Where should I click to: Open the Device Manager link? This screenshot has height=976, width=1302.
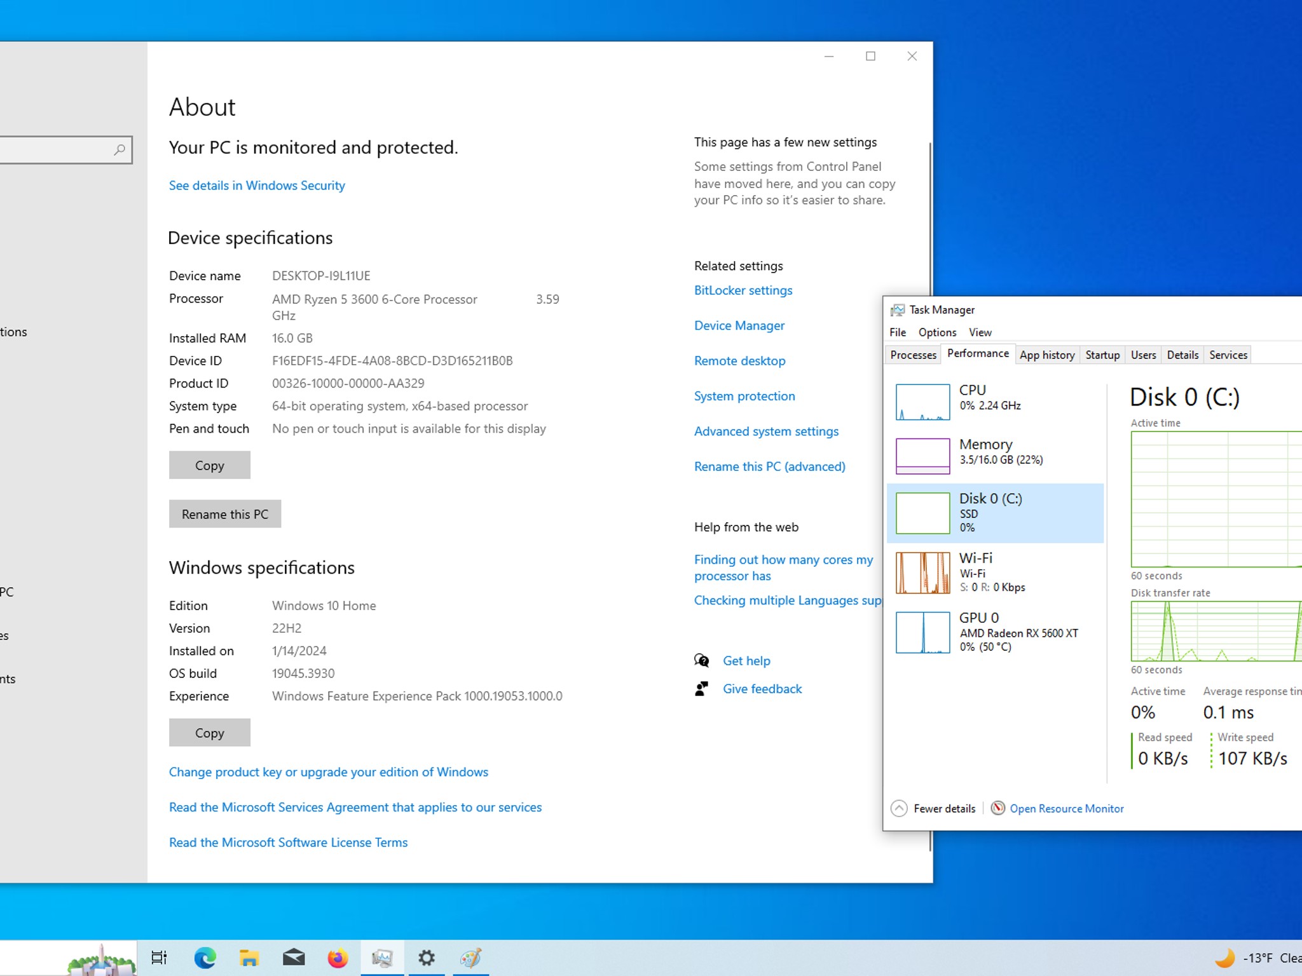739,325
